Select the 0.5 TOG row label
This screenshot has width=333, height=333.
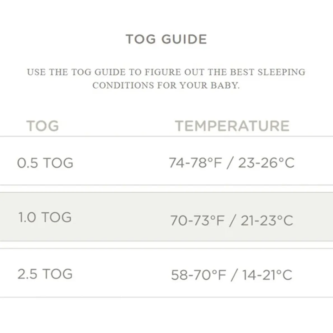click(45, 163)
